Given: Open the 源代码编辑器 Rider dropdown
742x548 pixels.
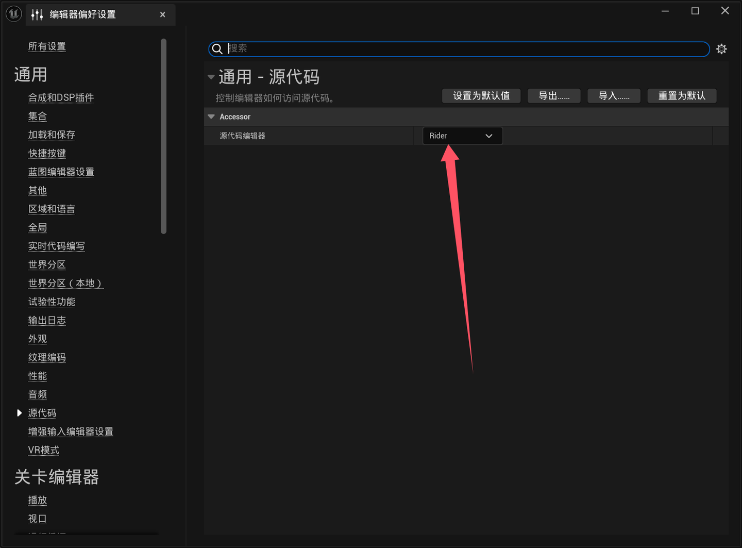Looking at the screenshot, I should (462, 136).
